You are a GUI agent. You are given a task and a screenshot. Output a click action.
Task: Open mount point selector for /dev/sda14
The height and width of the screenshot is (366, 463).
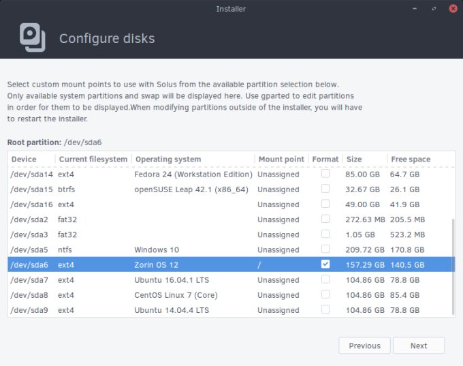(278, 174)
